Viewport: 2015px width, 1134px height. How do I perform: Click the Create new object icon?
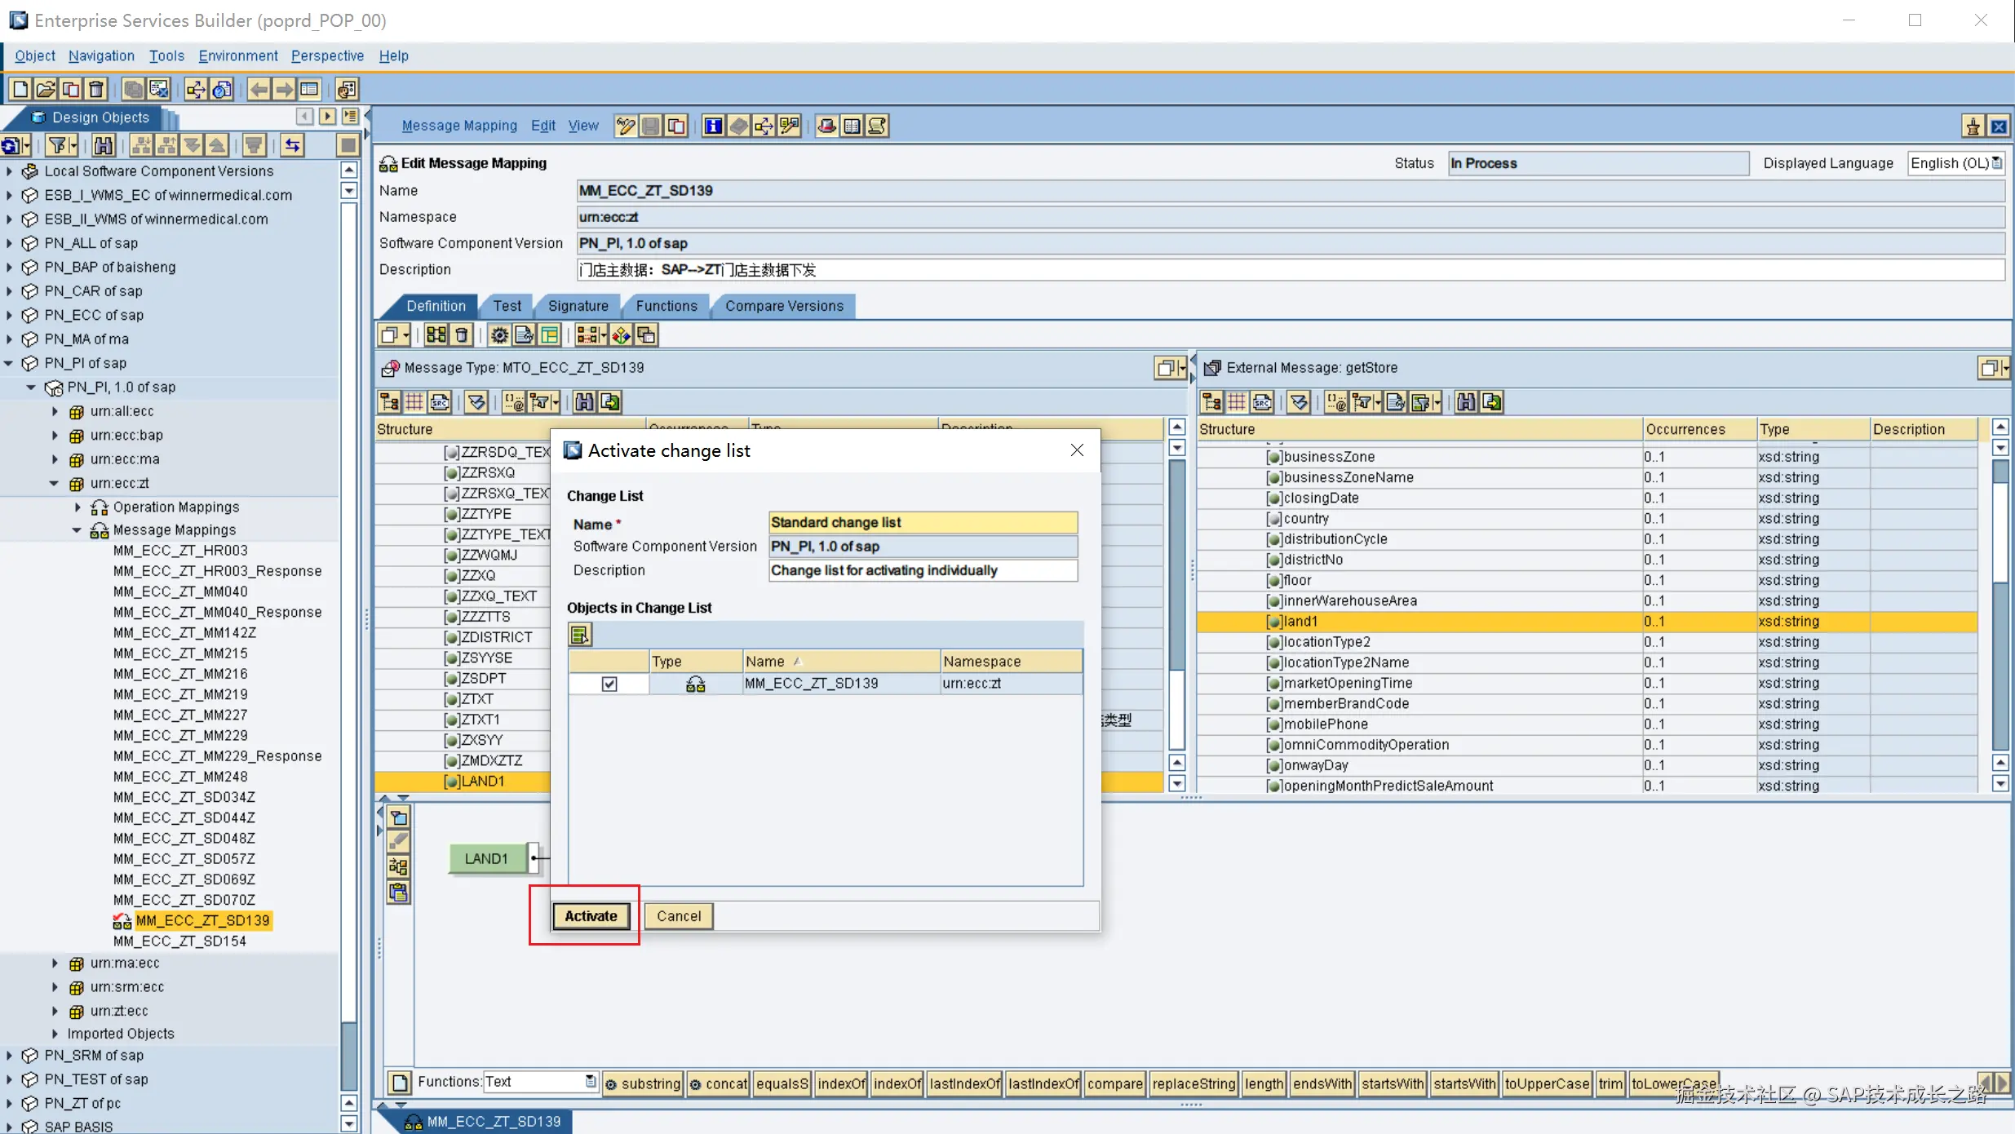(21, 89)
